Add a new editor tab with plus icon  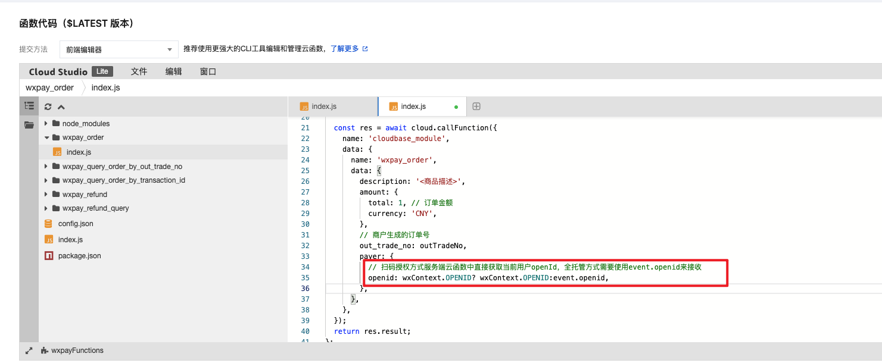(x=476, y=107)
